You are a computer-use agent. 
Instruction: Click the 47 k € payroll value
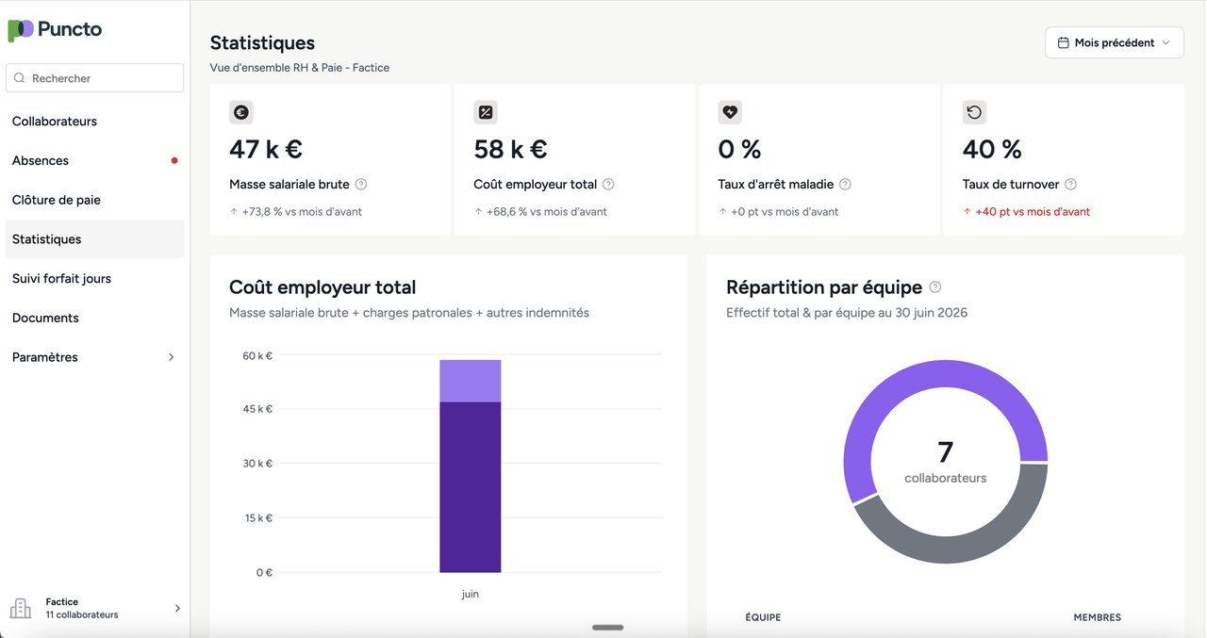266,149
